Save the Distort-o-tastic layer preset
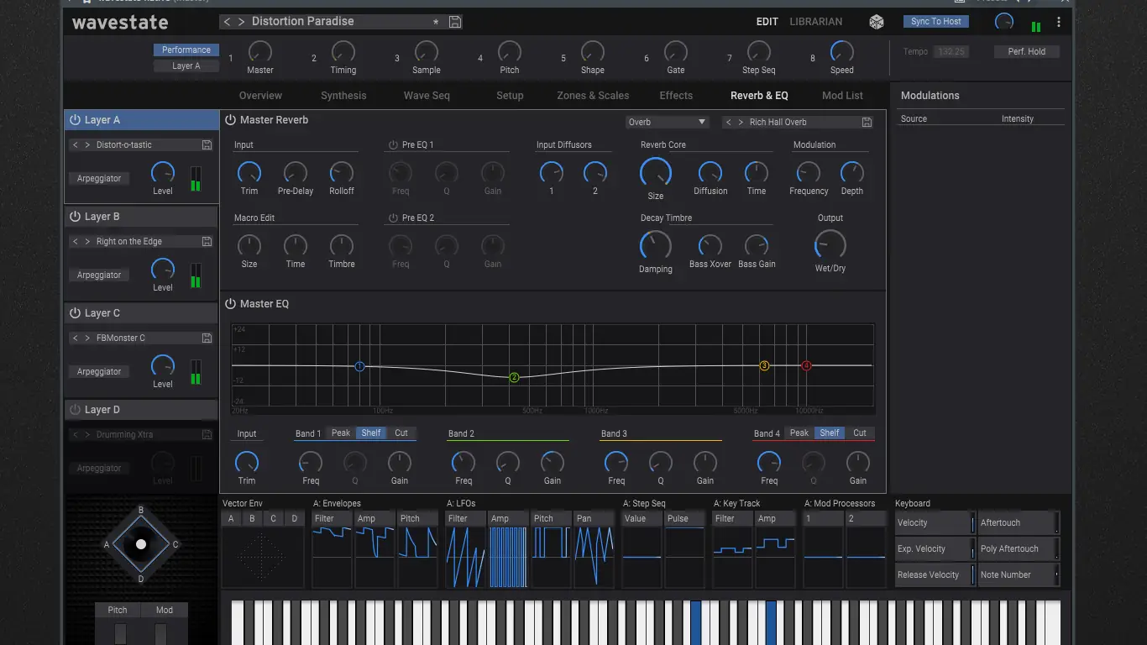This screenshot has height=645, width=1147. pos(207,145)
